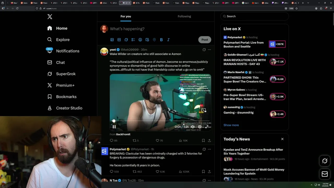Add a GIF to post

click(x=119, y=40)
